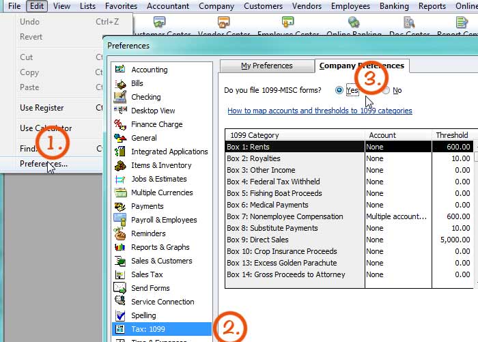478x342 pixels.
Task: Open the Doc Center toolbar icon
Action: [409, 22]
